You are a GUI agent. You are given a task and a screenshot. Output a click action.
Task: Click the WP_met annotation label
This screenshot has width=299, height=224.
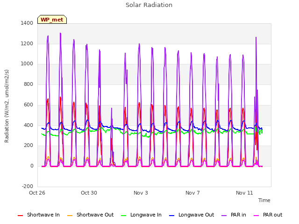pos(52,20)
